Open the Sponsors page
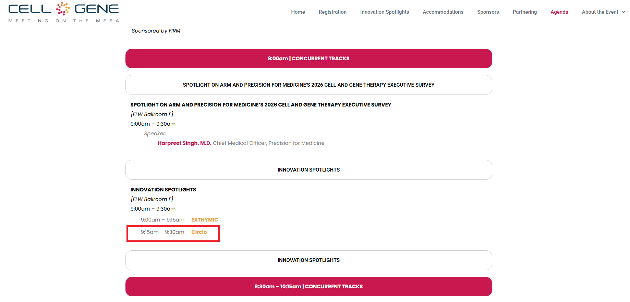Image resolution: width=630 pixels, height=302 pixels. pyautogui.click(x=488, y=12)
